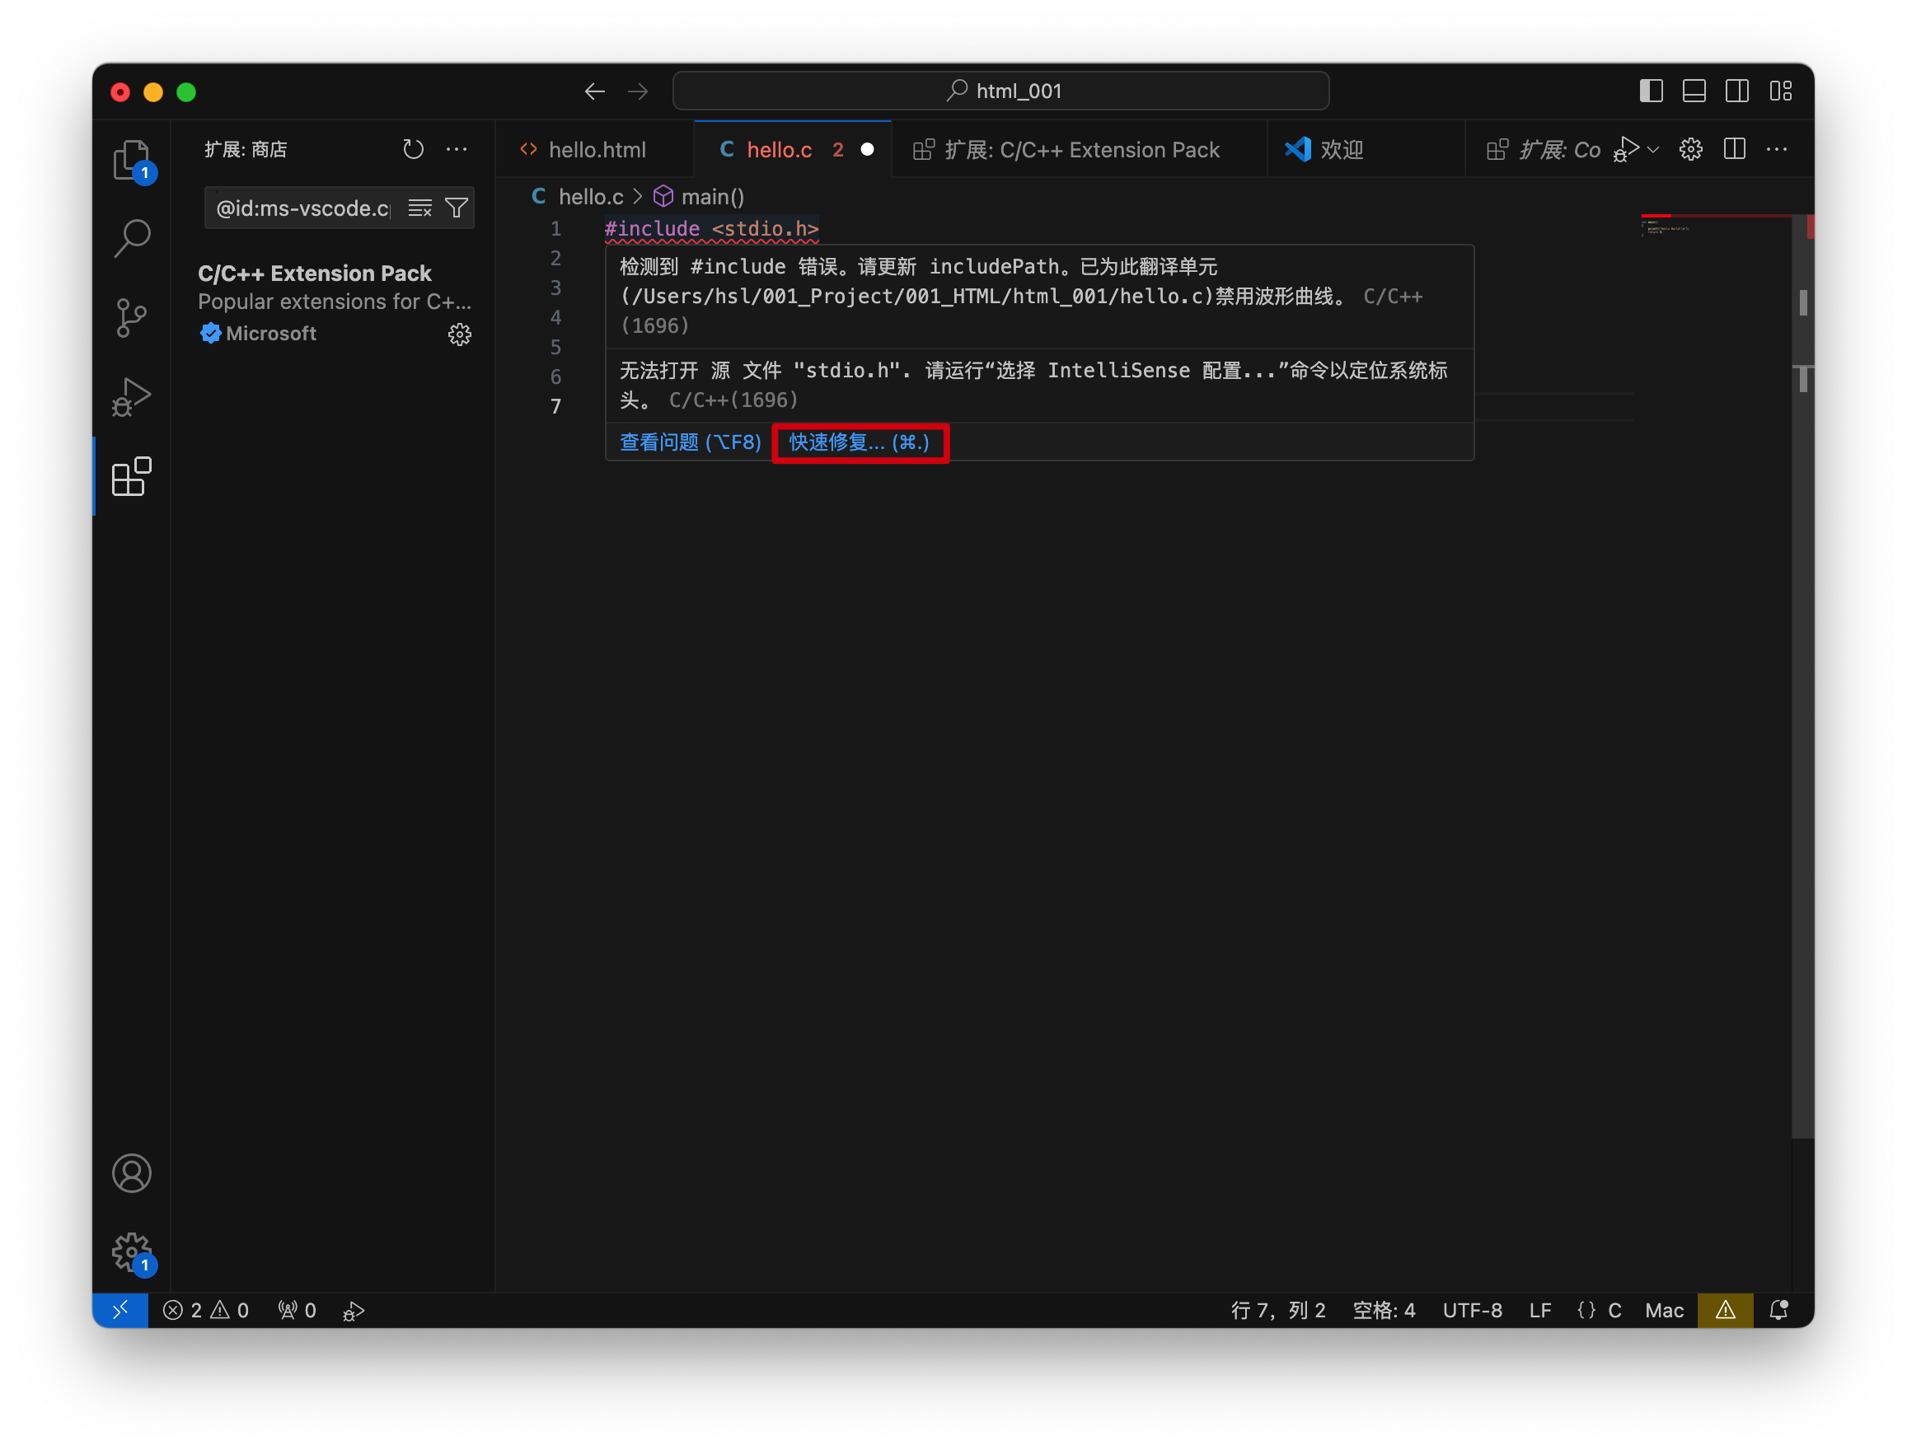The height and width of the screenshot is (1450, 1907).
Task: Open the C/C++ Extension Pack tab
Action: point(1079,149)
